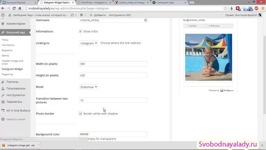Open new tab button in tab strip
Screen dimensions: 266x150
pos(192,2)
